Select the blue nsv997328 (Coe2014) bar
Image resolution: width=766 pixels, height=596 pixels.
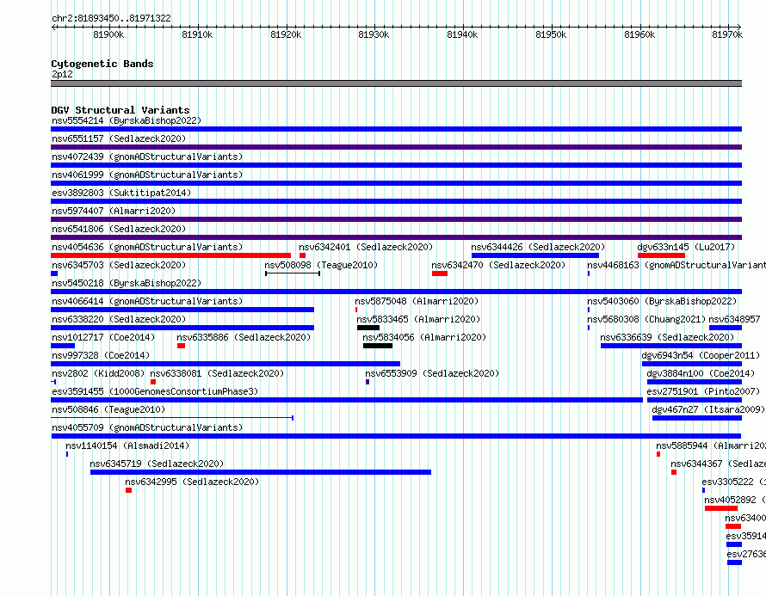click(x=225, y=364)
